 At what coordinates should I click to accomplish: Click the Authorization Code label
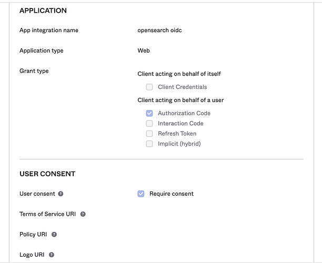(x=184, y=114)
